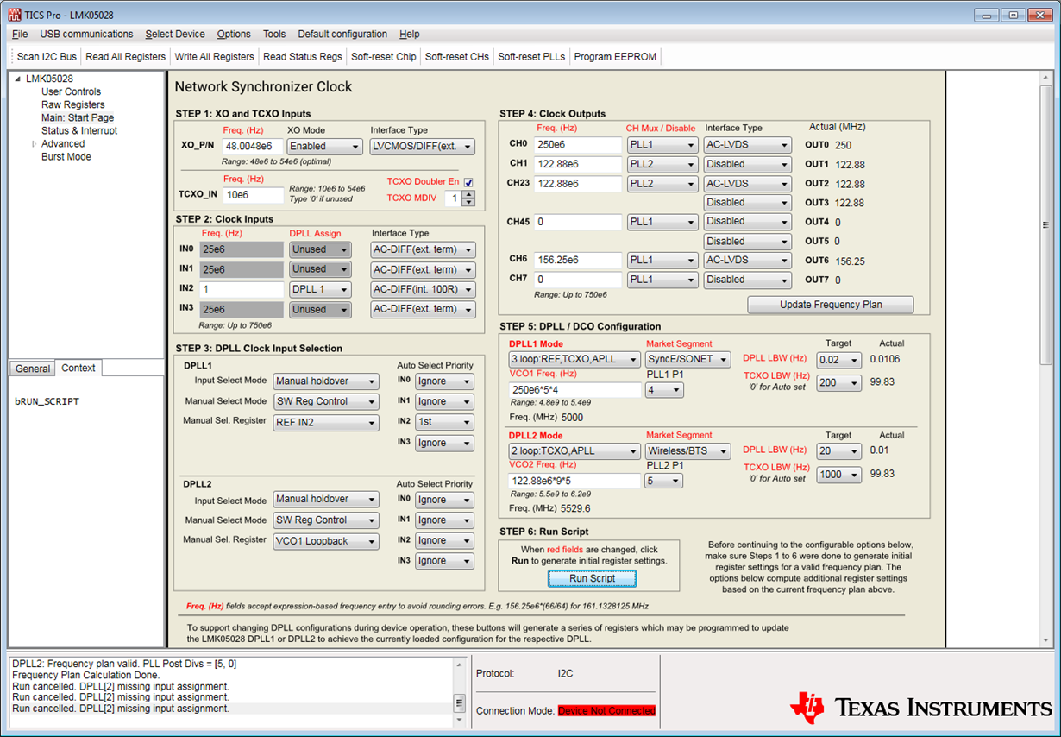Image resolution: width=1061 pixels, height=737 pixels.
Task: Open the IN0 Interface Type AC-DIFF dropdown
Action: 423,250
